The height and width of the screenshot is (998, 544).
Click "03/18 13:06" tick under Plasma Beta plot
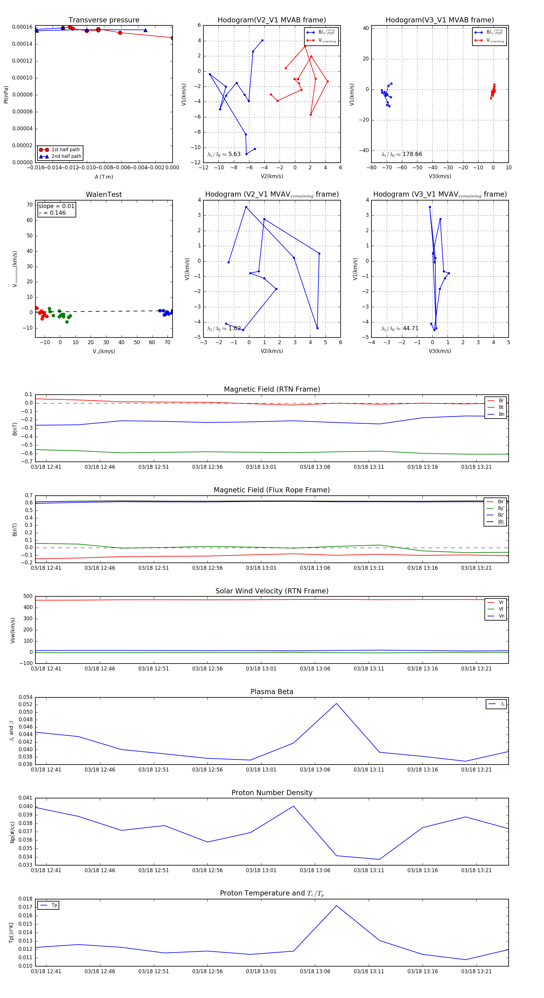(315, 770)
